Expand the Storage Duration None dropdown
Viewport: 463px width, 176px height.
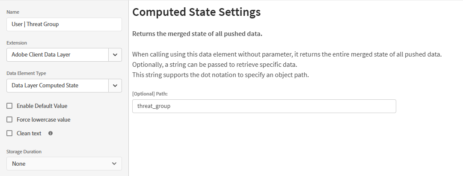click(64, 164)
